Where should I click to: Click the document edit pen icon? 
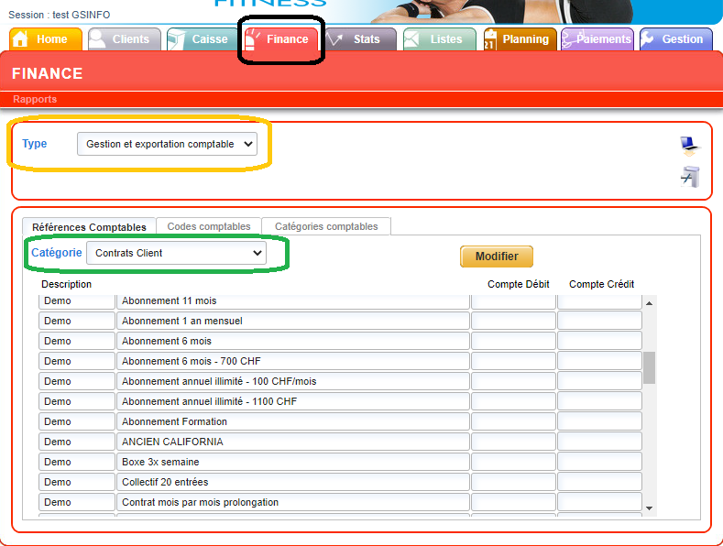pos(689,177)
